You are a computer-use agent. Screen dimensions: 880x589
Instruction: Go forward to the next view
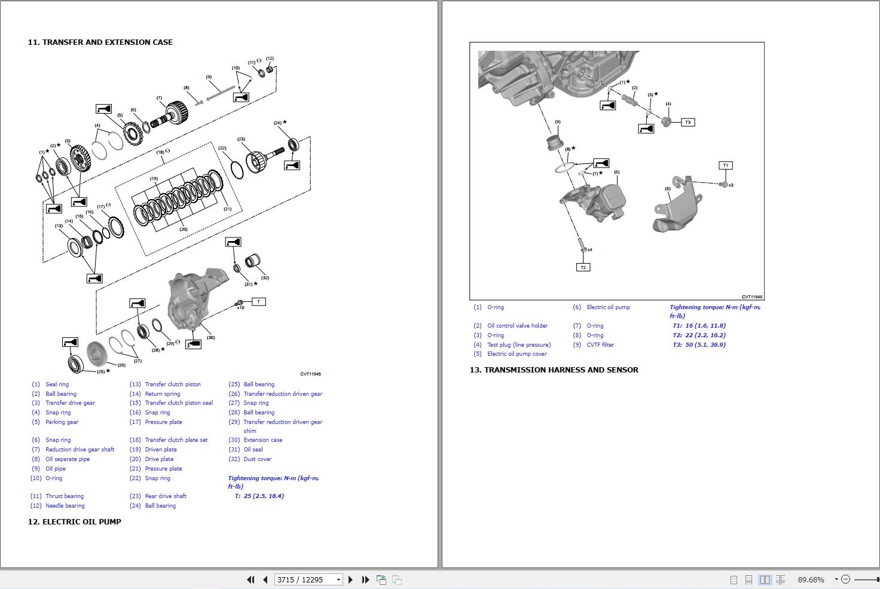(x=396, y=579)
